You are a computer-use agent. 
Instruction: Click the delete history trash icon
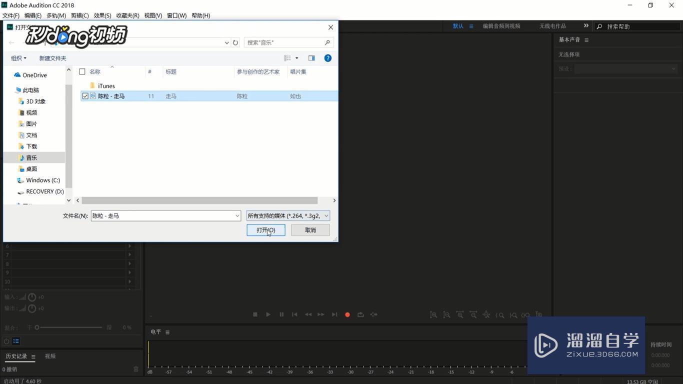pos(136,369)
